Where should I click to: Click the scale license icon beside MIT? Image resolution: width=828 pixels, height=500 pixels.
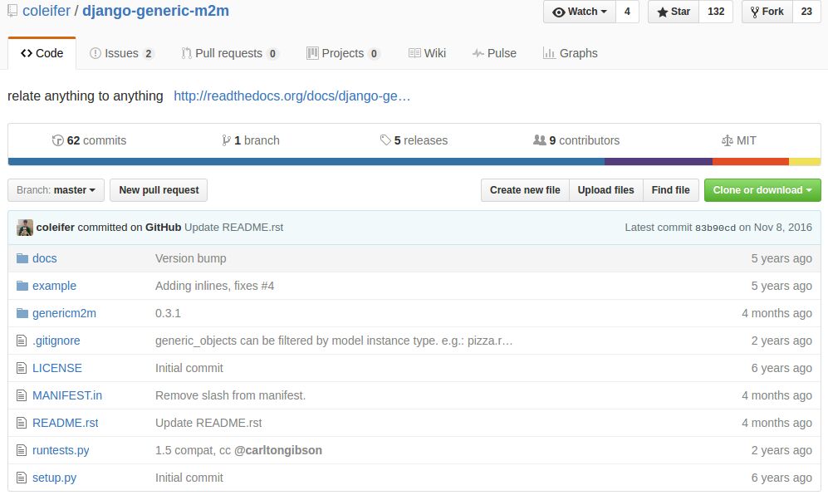(x=728, y=140)
